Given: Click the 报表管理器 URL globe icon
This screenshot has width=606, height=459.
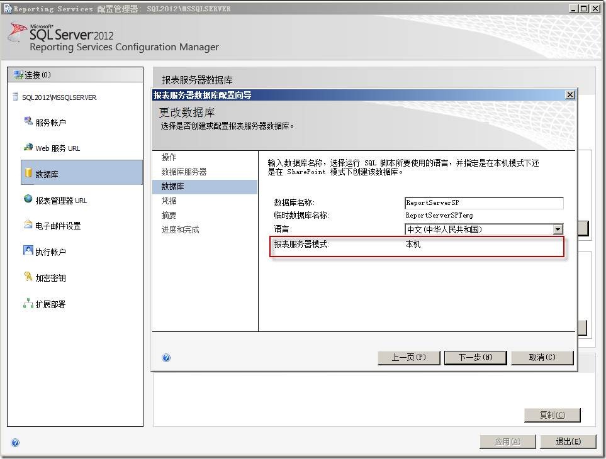Looking at the screenshot, I should click(x=28, y=199).
